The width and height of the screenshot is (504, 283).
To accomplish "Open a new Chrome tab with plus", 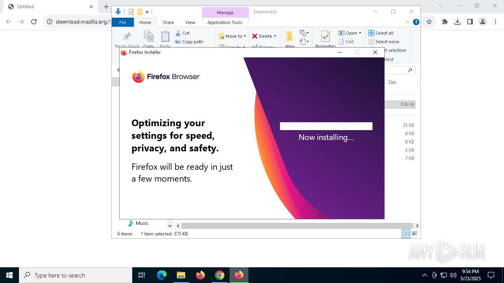I will click(x=106, y=7).
